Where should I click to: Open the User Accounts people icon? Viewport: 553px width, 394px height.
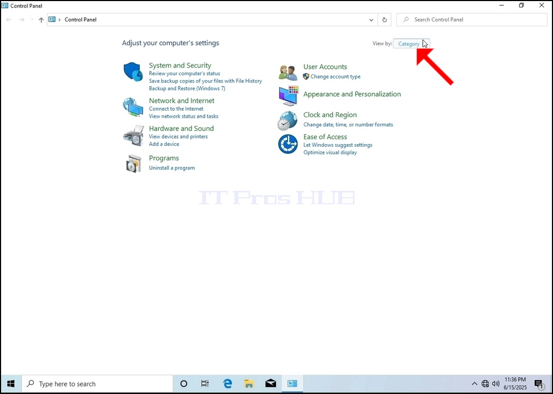coord(288,73)
